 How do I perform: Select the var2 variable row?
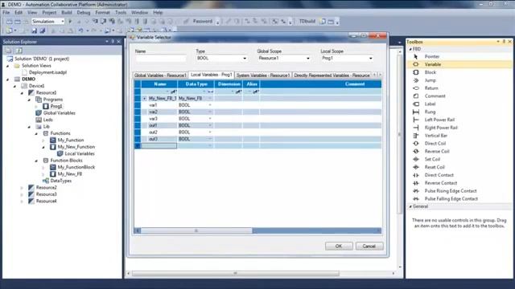[x=257, y=112]
